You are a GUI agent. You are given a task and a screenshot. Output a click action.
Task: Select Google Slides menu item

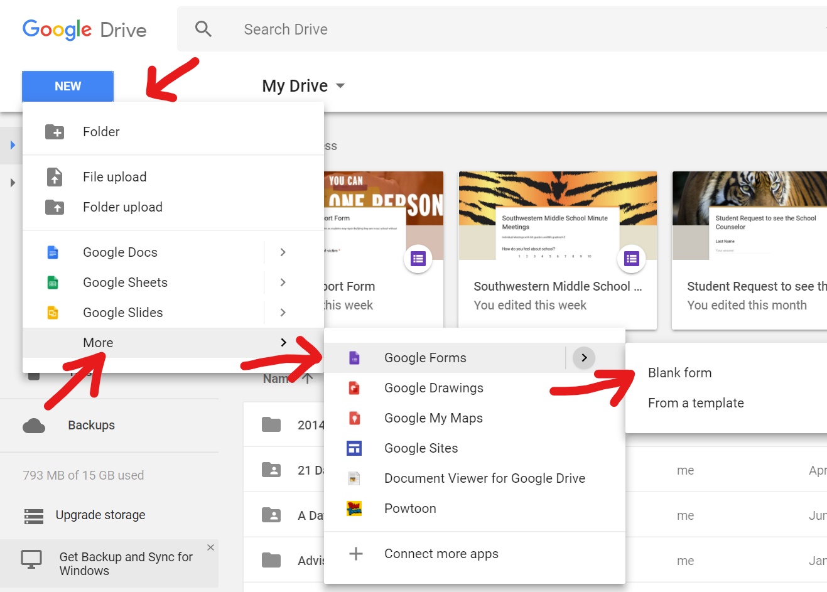coord(173,313)
